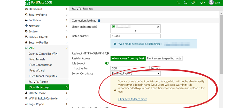Open the notifications bell menu
The height and width of the screenshot is (108, 248).
click(202, 3)
